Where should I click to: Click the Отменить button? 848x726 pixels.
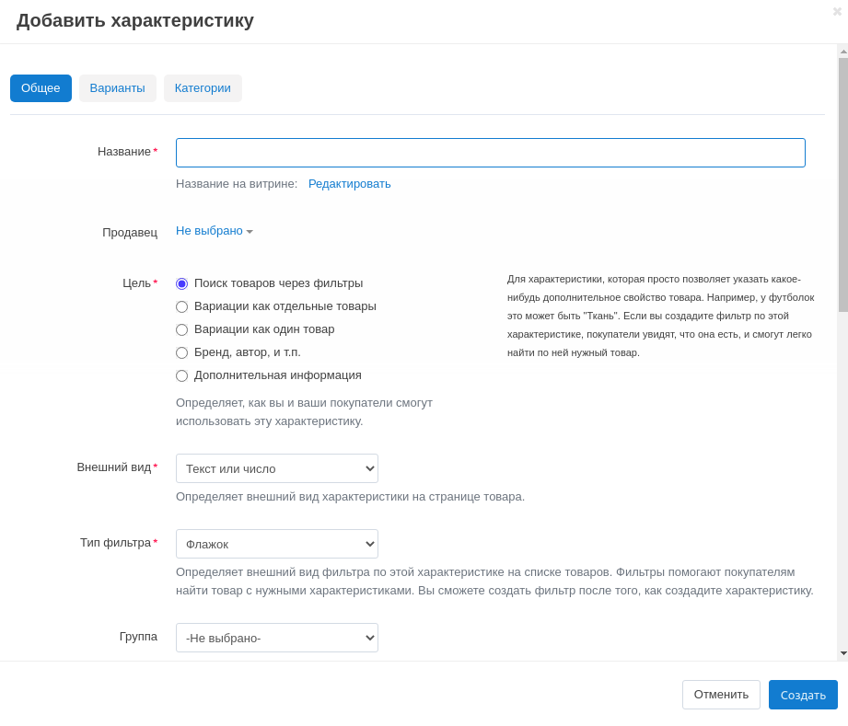click(x=721, y=695)
